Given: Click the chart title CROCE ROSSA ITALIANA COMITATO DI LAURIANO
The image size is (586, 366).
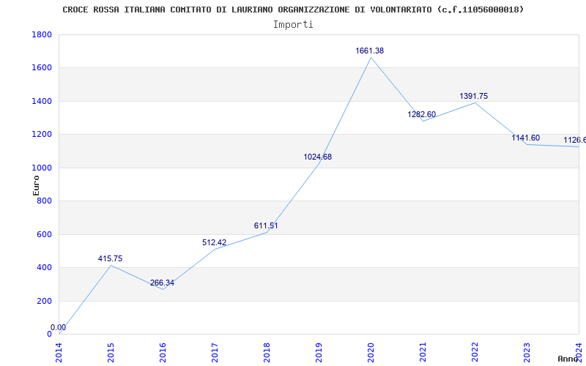Looking at the screenshot, I should tap(293, 10).
